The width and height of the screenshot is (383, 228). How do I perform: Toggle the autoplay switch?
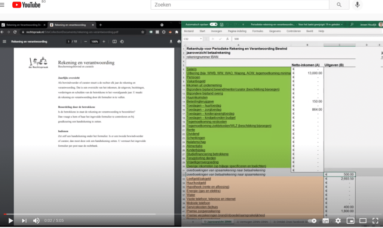pyautogui.click(x=312, y=221)
